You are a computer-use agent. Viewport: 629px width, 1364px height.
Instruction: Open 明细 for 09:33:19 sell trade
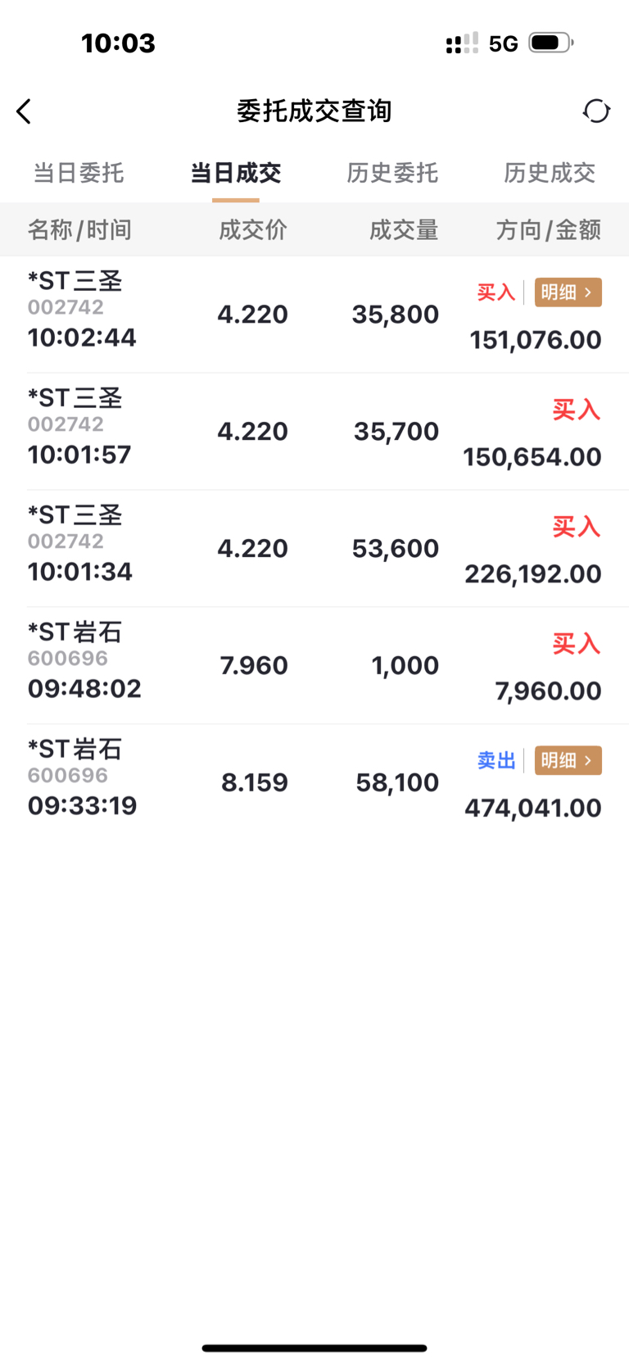click(x=568, y=760)
